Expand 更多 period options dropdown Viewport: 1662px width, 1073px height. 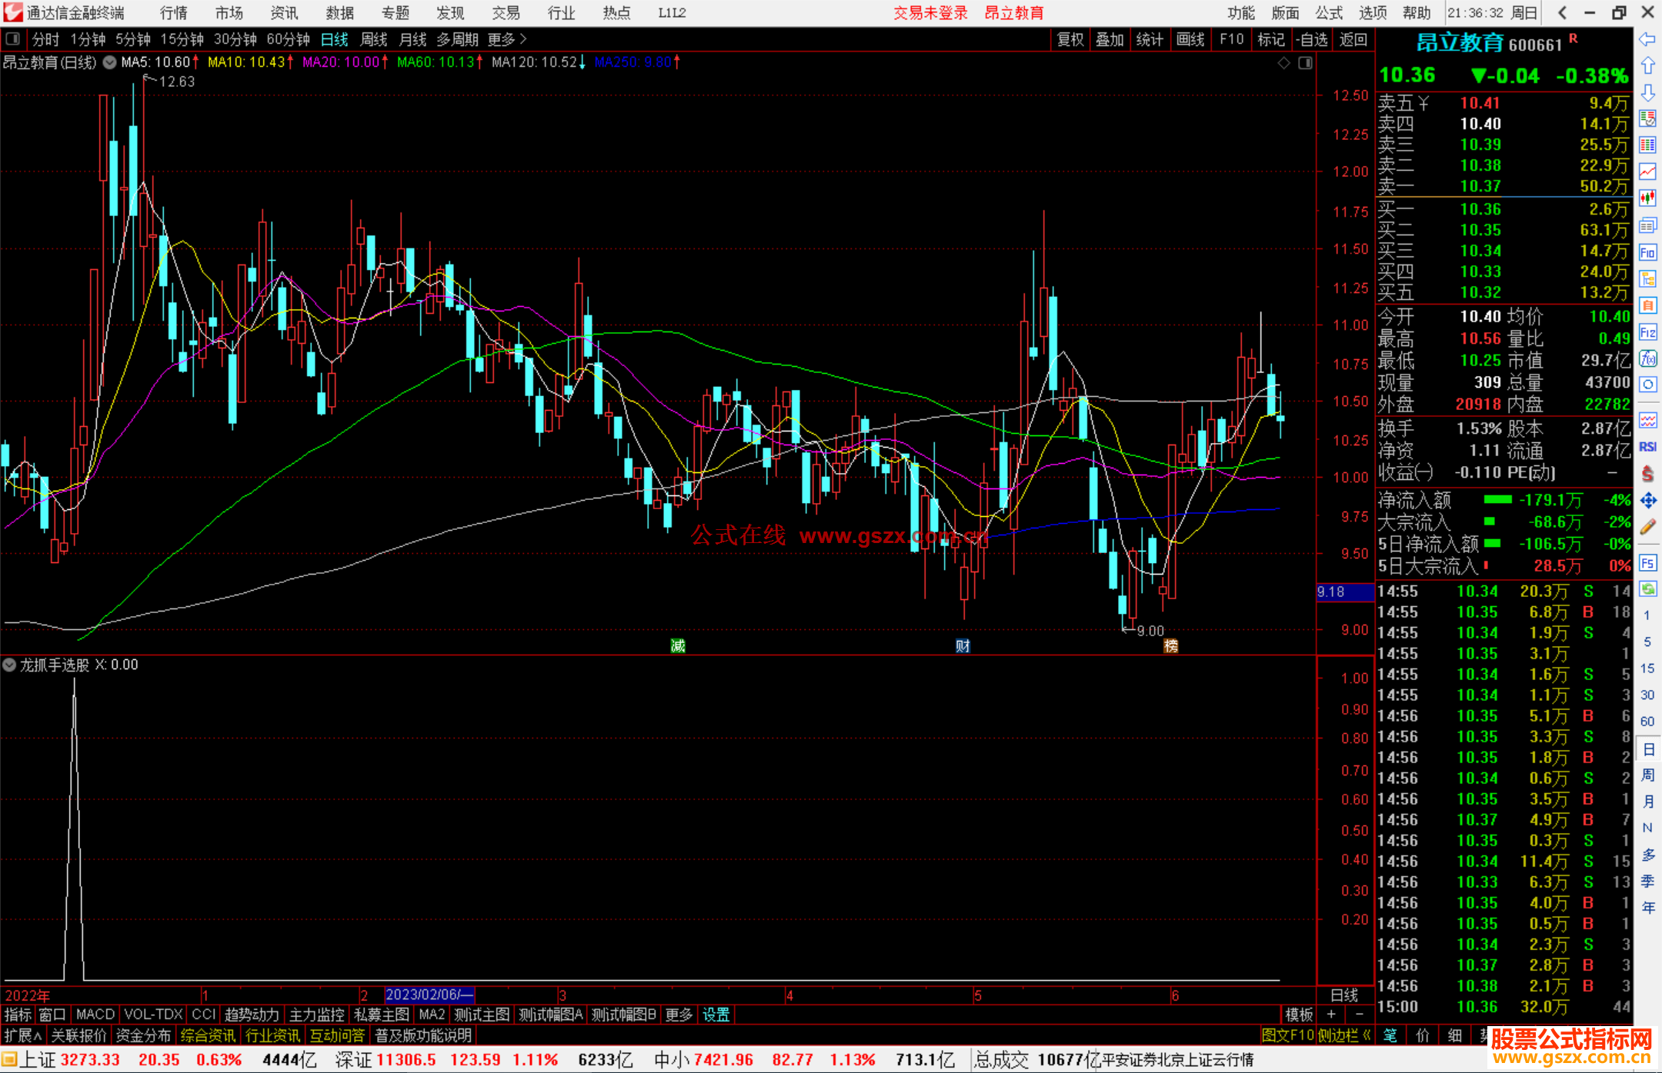pyautogui.click(x=506, y=39)
